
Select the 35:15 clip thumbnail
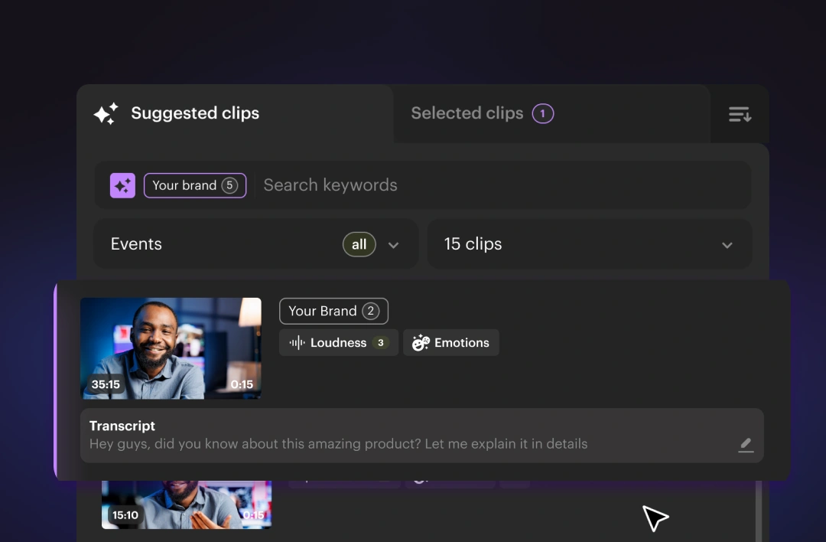coord(171,348)
